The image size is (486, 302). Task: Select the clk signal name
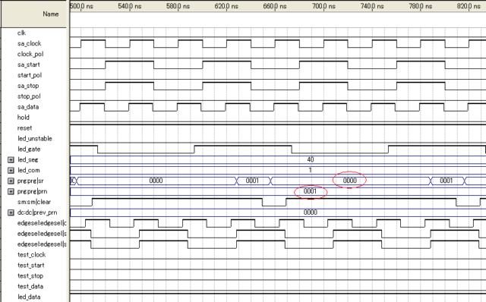(x=21, y=33)
